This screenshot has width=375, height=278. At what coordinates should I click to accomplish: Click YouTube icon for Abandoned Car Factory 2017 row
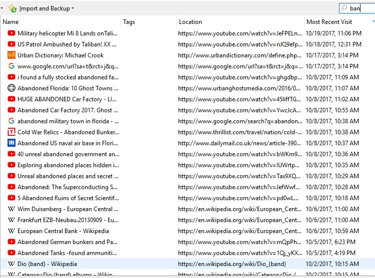point(11,110)
